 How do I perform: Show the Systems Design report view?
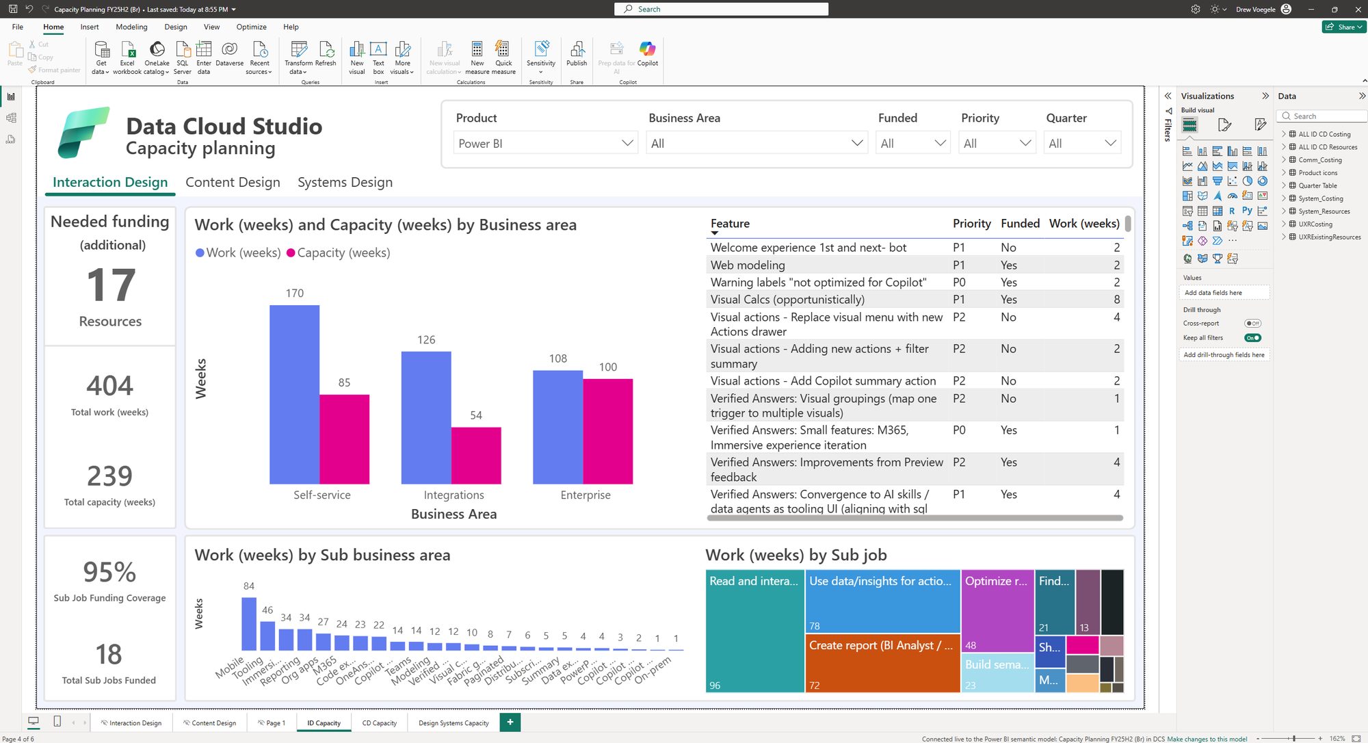click(x=345, y=182)
